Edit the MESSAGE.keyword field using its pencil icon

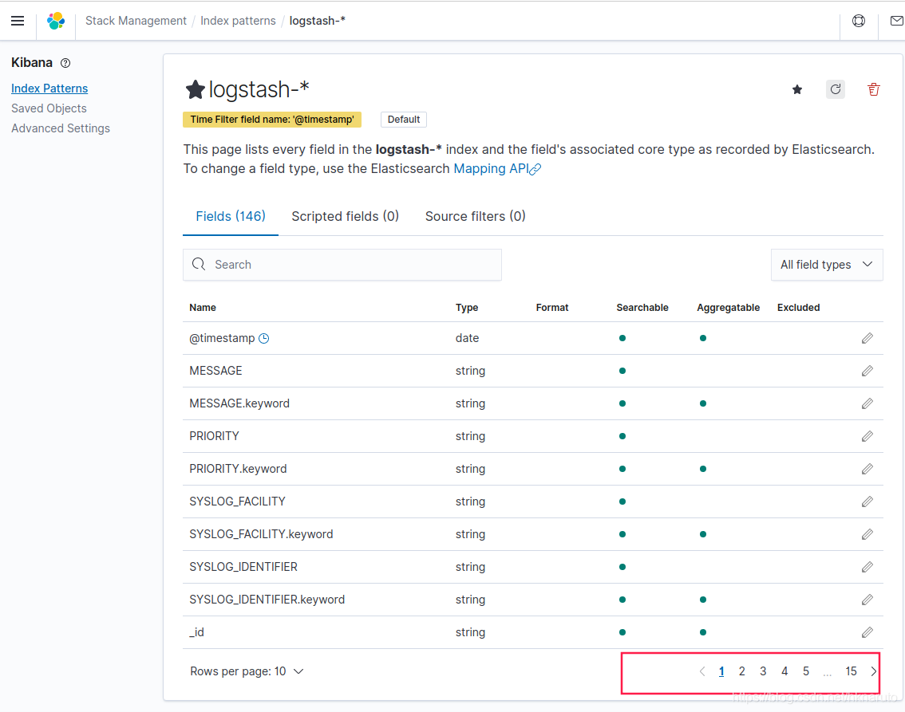867,403
